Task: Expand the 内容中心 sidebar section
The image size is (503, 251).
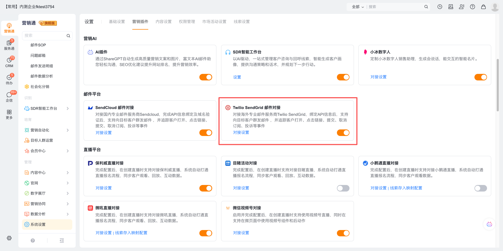Action: click(x=68, y=173)
